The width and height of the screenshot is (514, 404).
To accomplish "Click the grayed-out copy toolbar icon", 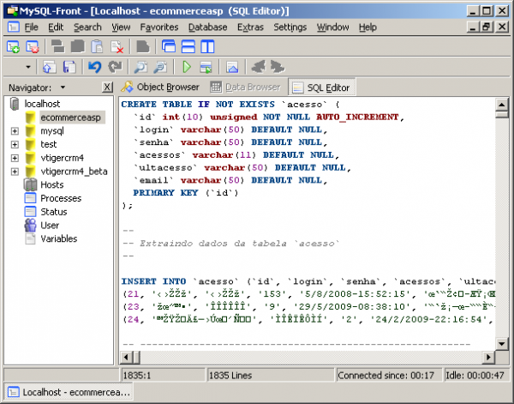I will click(78, 46).
